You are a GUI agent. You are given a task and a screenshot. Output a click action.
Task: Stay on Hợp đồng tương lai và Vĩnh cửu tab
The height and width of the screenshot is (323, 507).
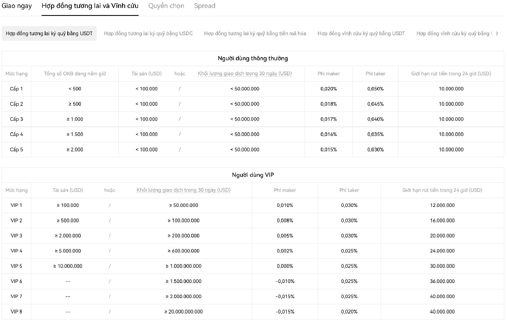tap(90, 6)
